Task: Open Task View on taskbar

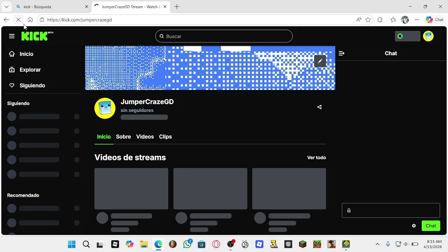Action: [100, 244]
